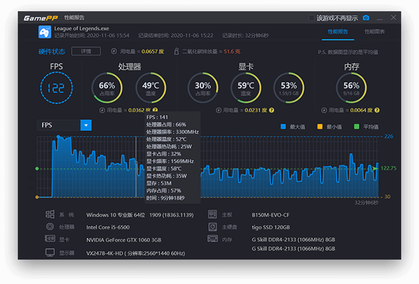Click the monitor icon next to VX2478-4K-HD

(x=50, y=252)
